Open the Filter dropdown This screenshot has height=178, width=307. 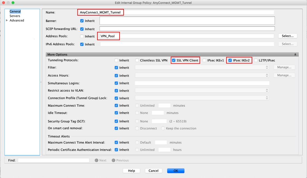tap(202, 67)
